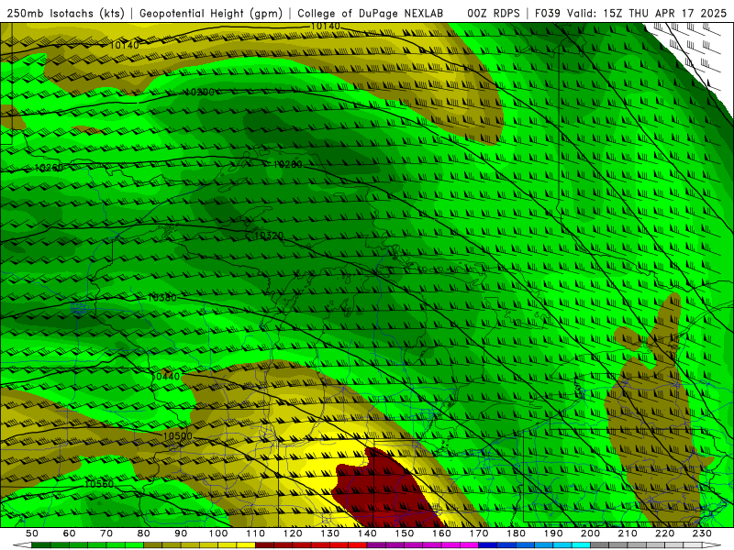Click the color bar value 60
Screen dimensions: 734x550
click(70, 533)
